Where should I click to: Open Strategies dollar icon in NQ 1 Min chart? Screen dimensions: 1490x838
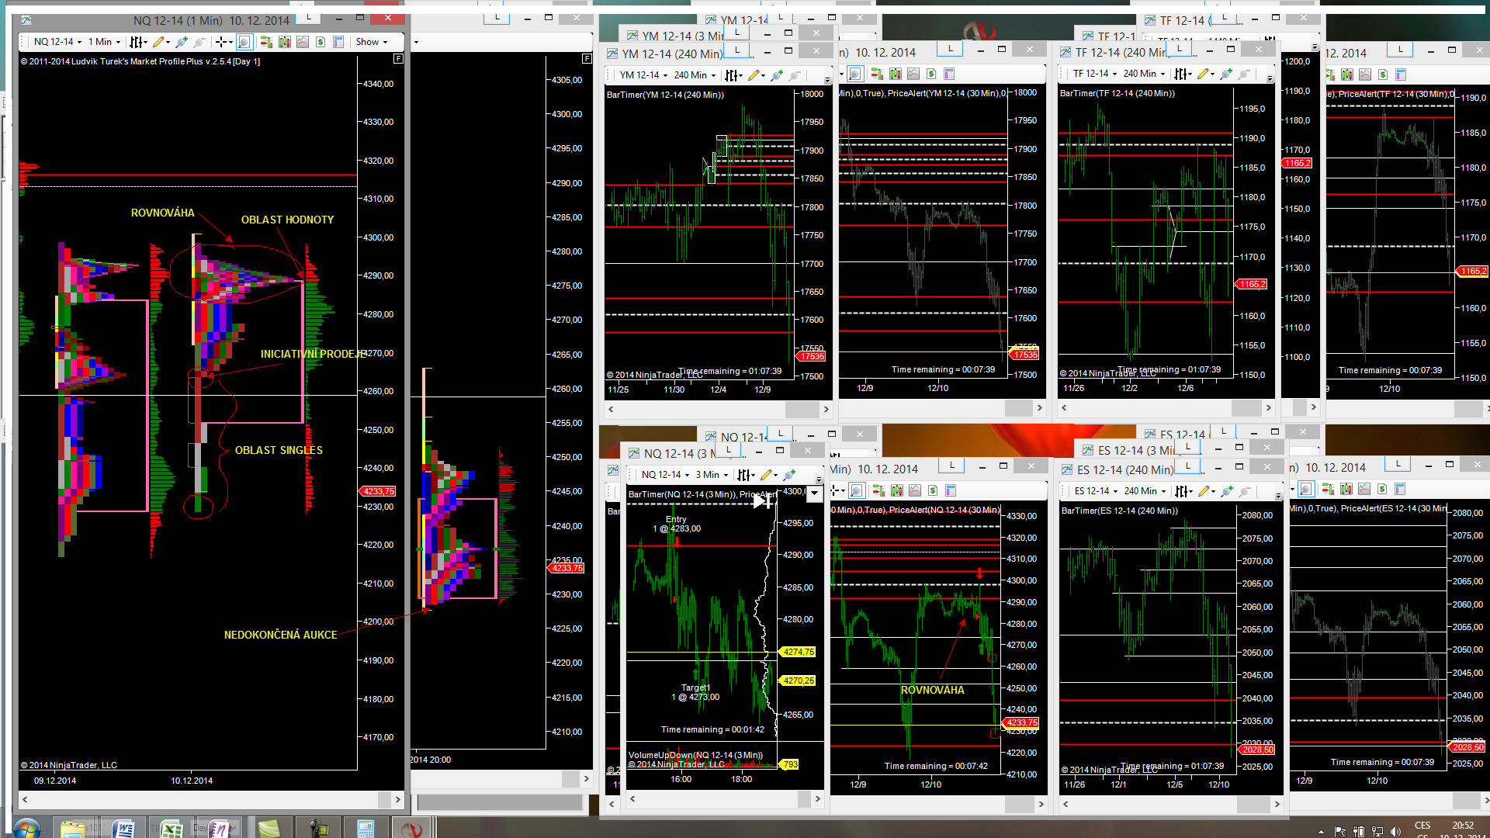(321, 42)
